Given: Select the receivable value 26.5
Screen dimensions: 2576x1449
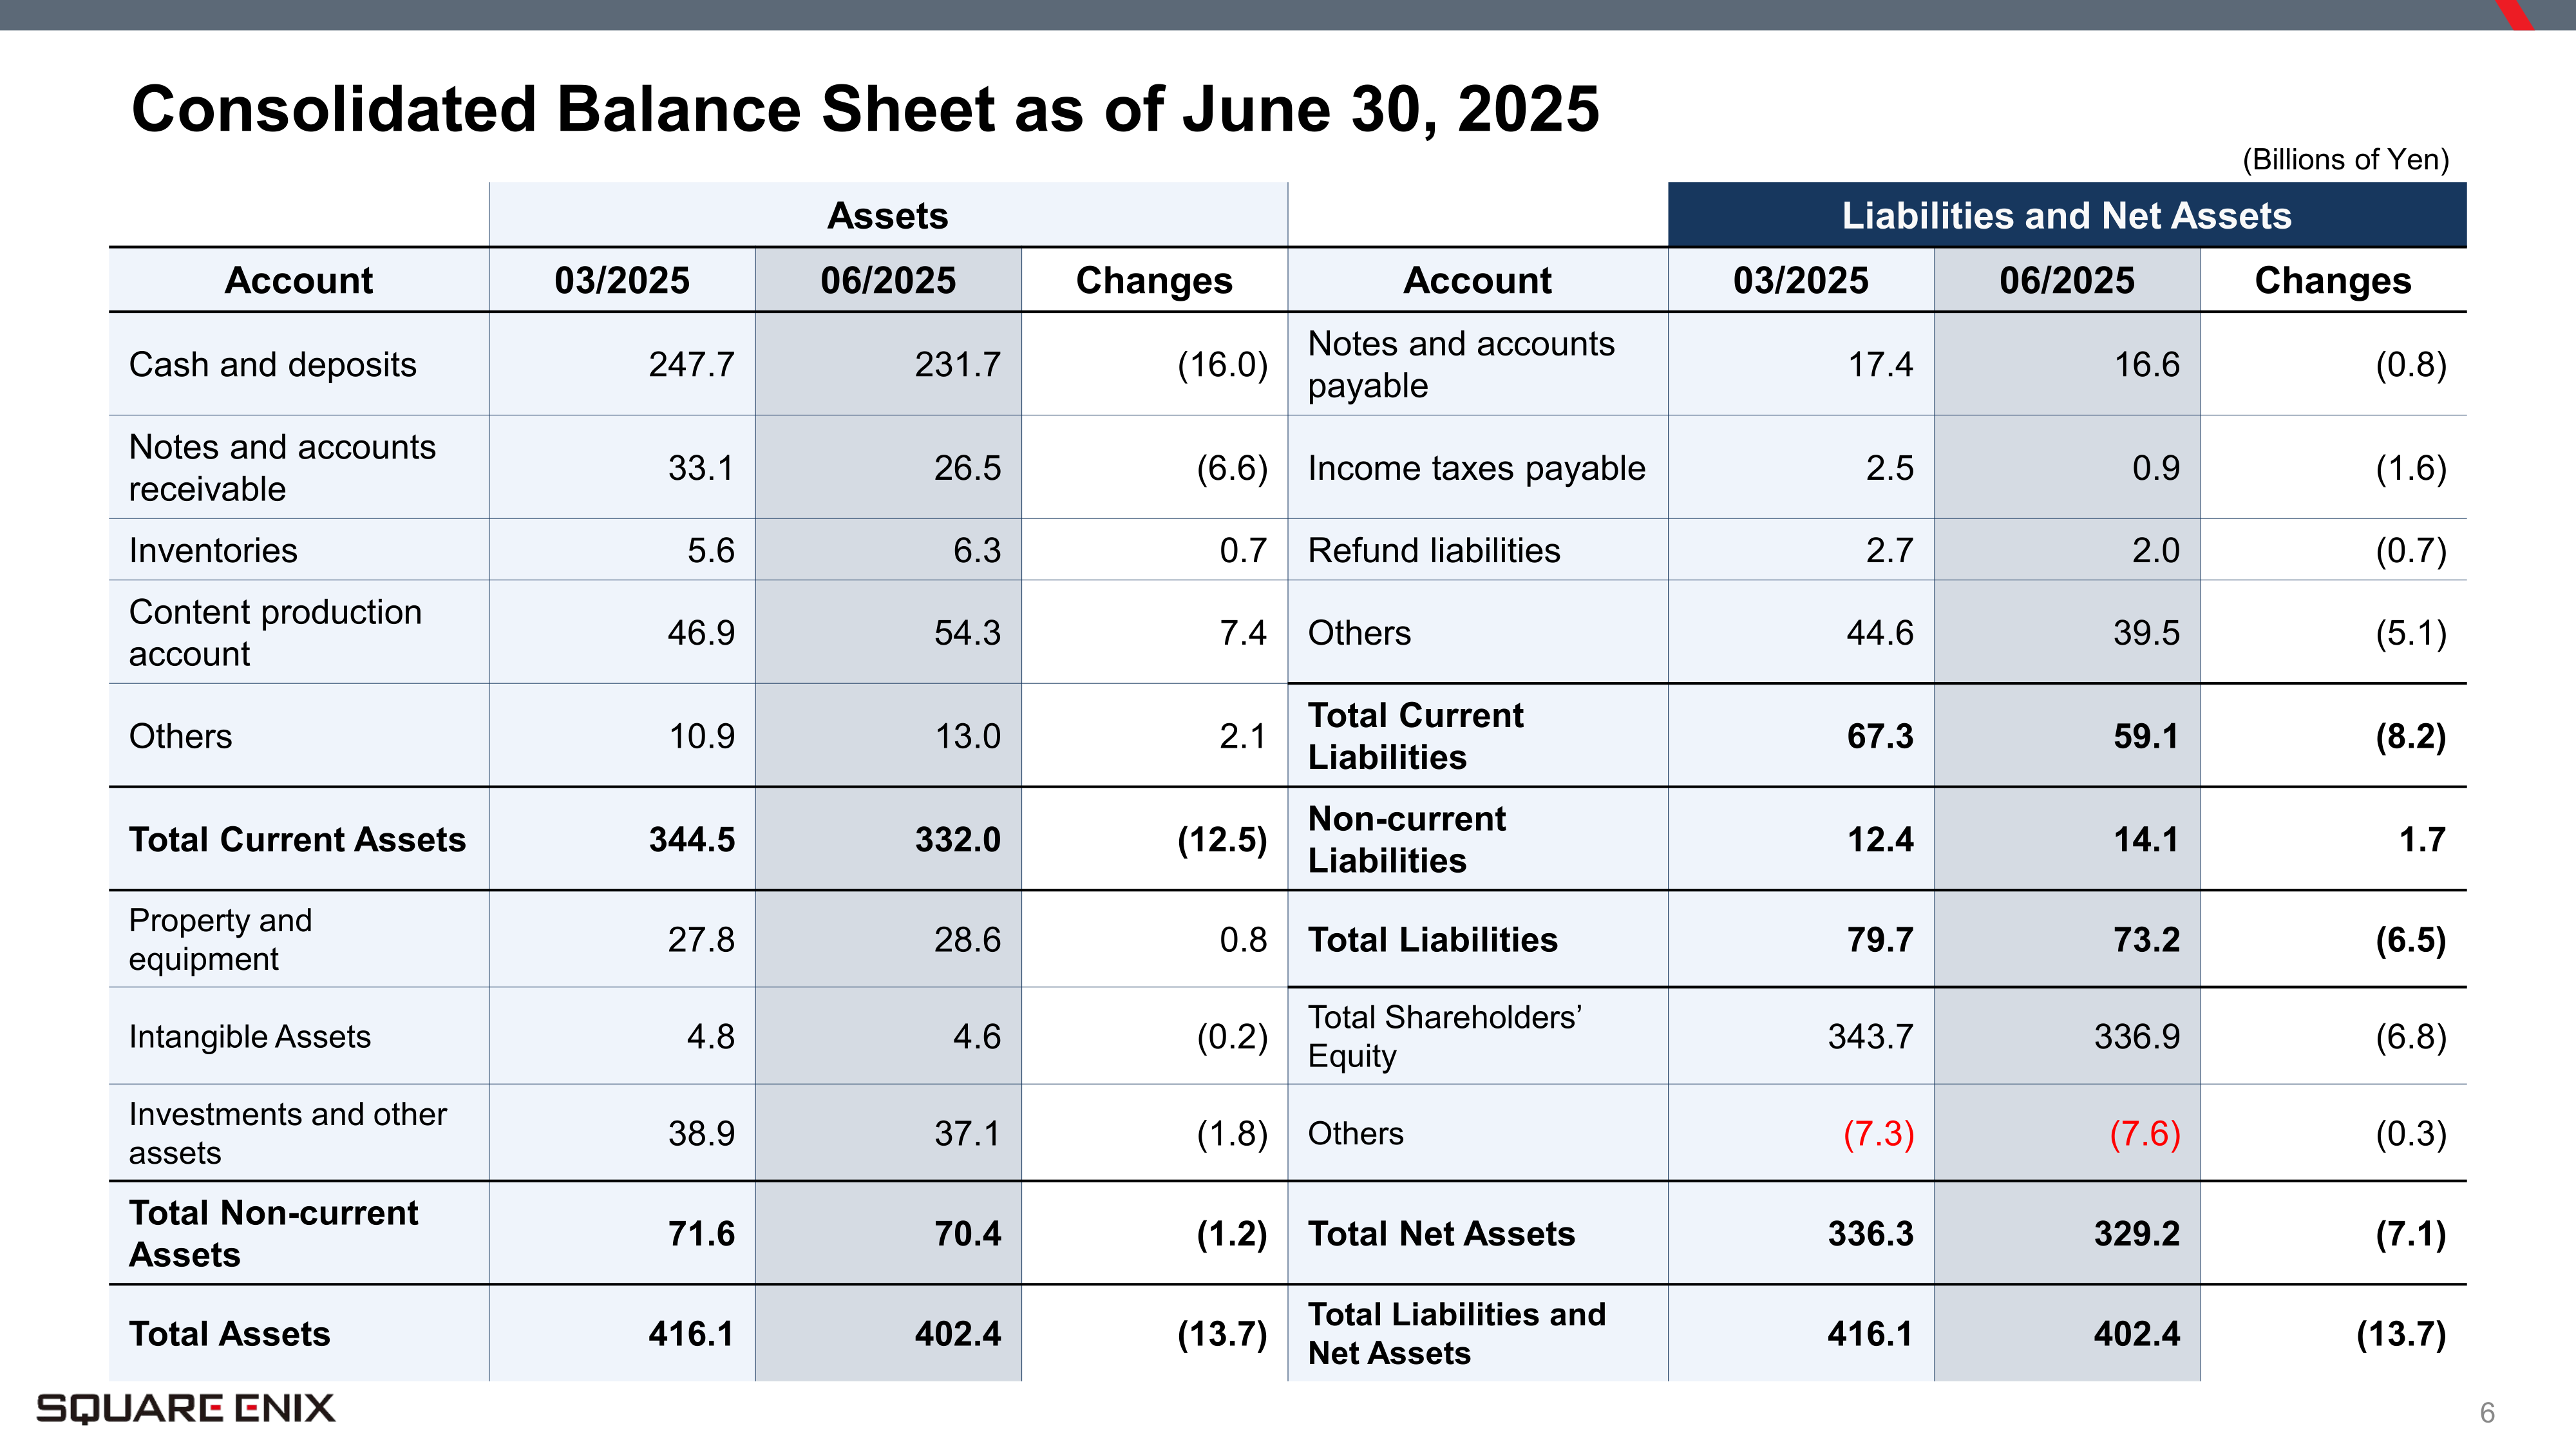Looking at the screenshot, I should pos(967,467).
